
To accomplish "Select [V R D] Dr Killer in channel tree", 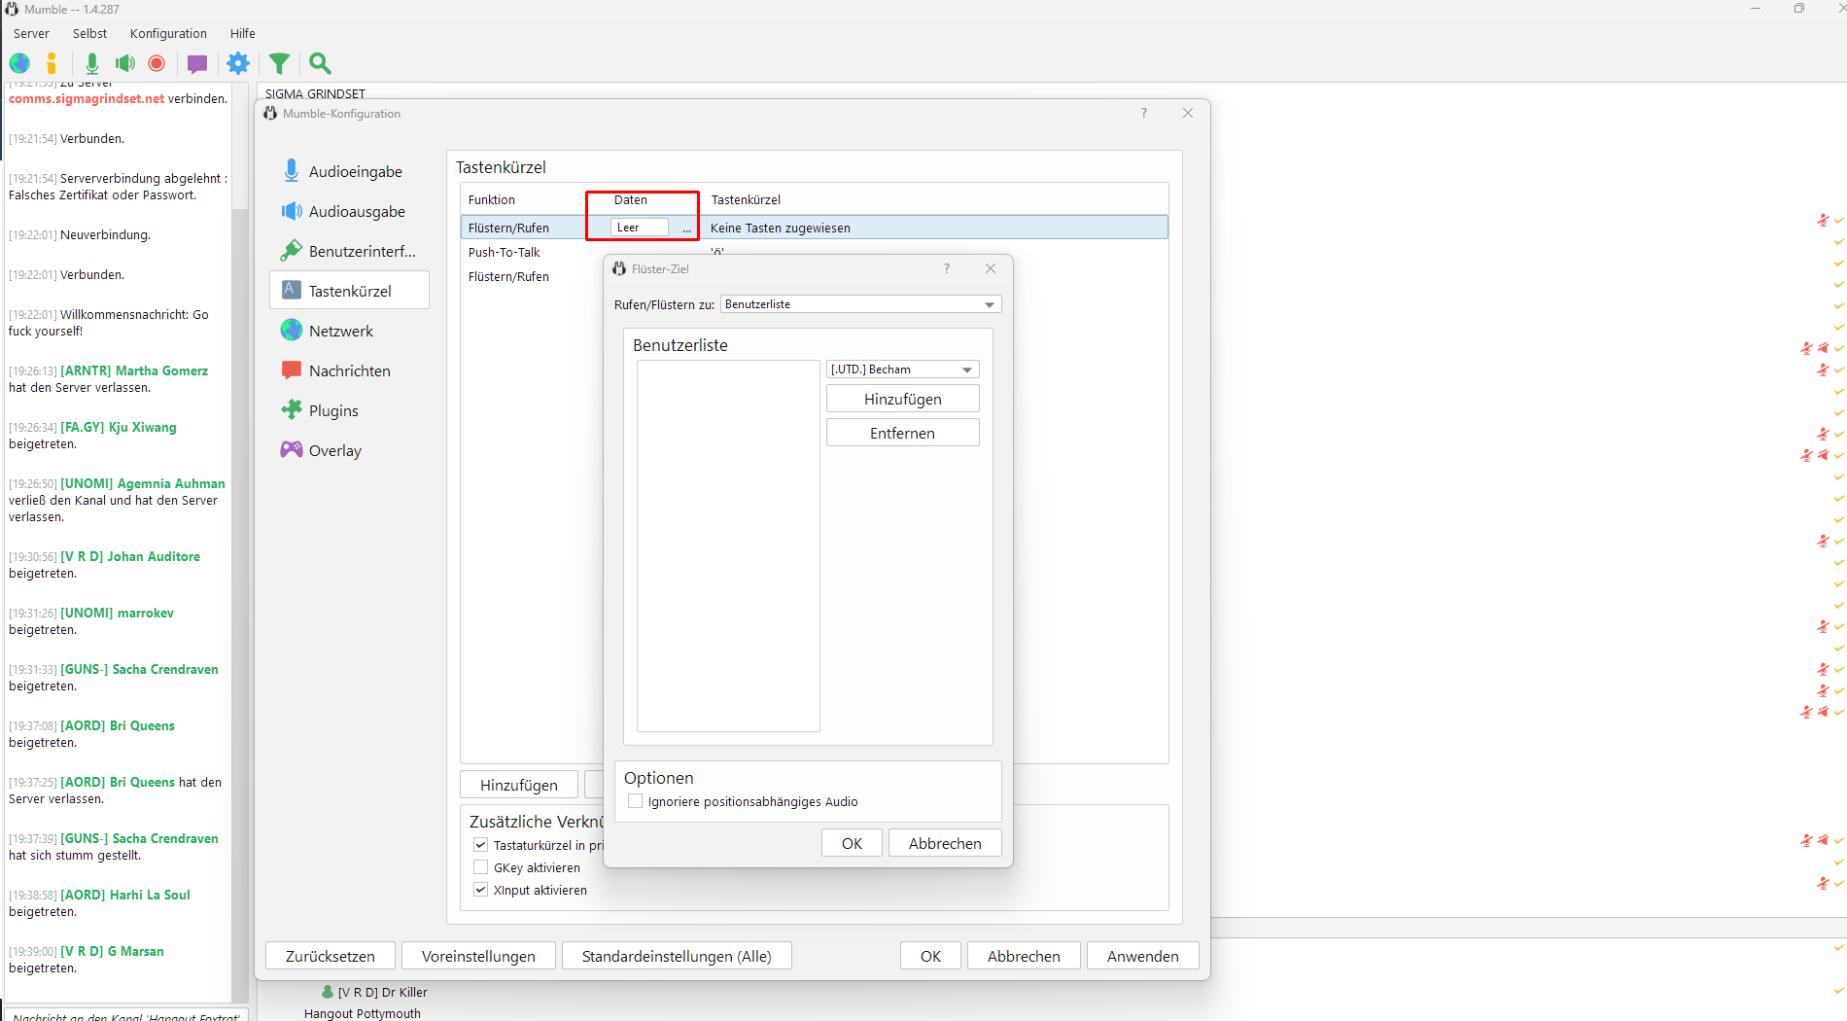I will [x=382, y=992].
